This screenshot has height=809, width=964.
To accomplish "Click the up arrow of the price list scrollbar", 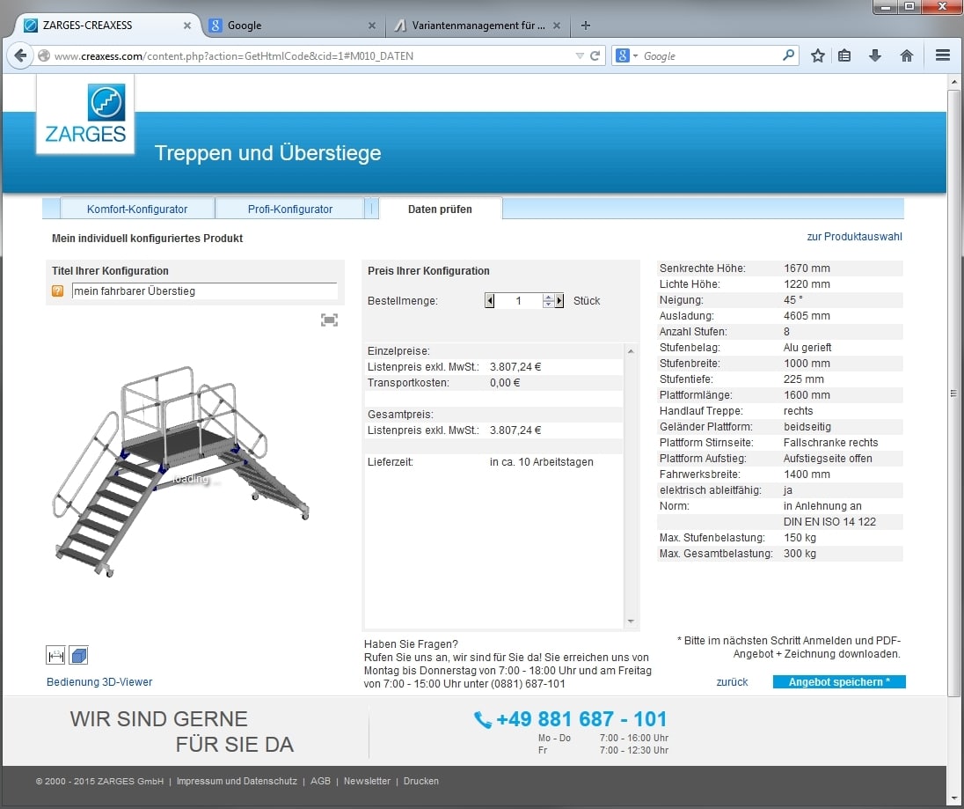I will pyautogui.click(x=631, y=351).
